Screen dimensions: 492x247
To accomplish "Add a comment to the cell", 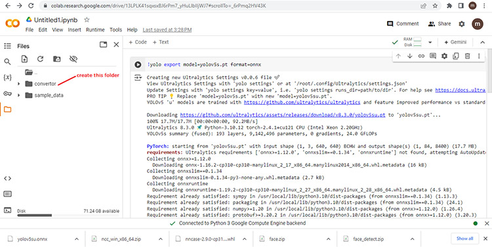I will pyautogui.click(x=433, y=56).
